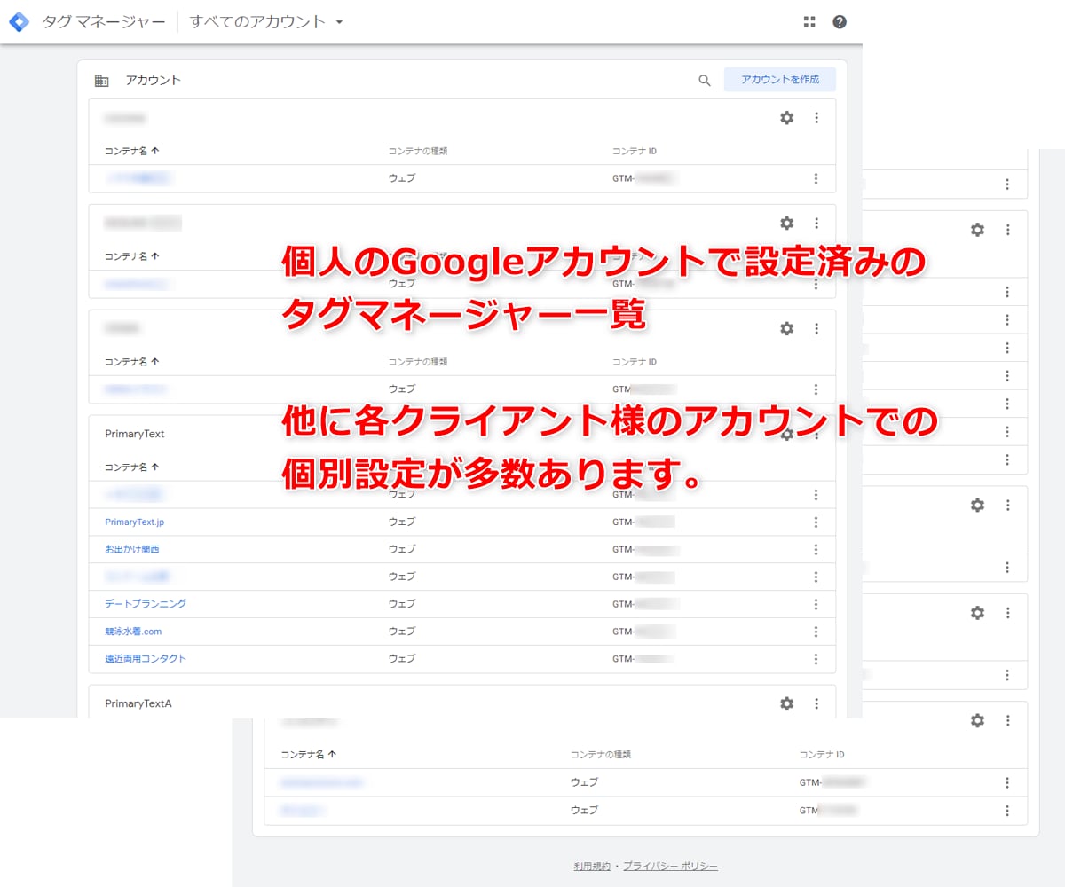1065x887 pixels.
Task: Open the PrimaryText.jp container link
Action: click(134, 522)
